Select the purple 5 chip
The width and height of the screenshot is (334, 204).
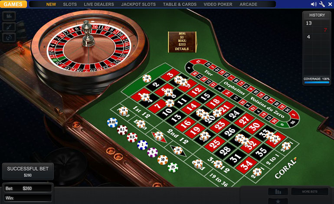coord(153,152)
